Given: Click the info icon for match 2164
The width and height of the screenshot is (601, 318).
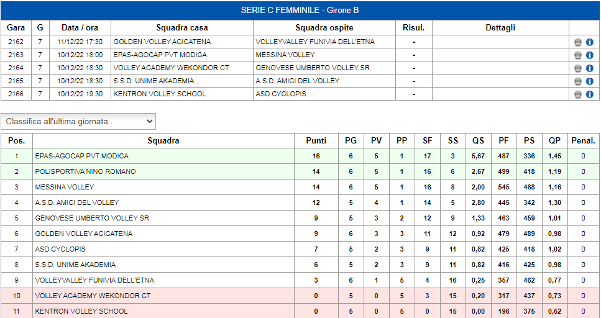Looking at the screenshot, I should (x=589, y=68).
